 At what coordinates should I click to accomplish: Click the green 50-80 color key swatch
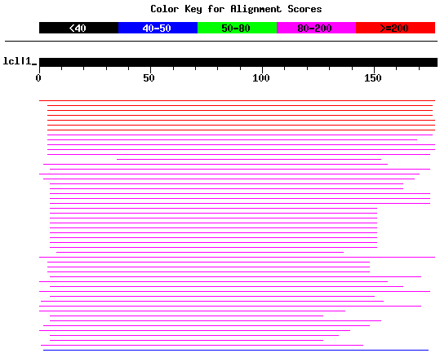click(237, 28)
